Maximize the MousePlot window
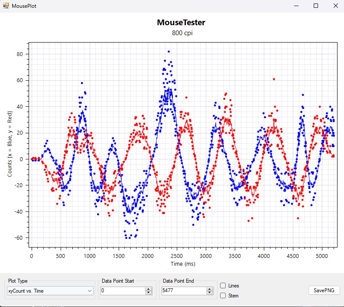344x307 pixels. click(x=316, y=6)
